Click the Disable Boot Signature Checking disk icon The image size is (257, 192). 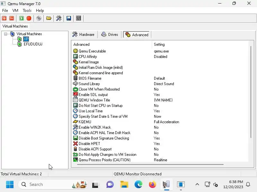pyautogui.click(x=75, y=138)
